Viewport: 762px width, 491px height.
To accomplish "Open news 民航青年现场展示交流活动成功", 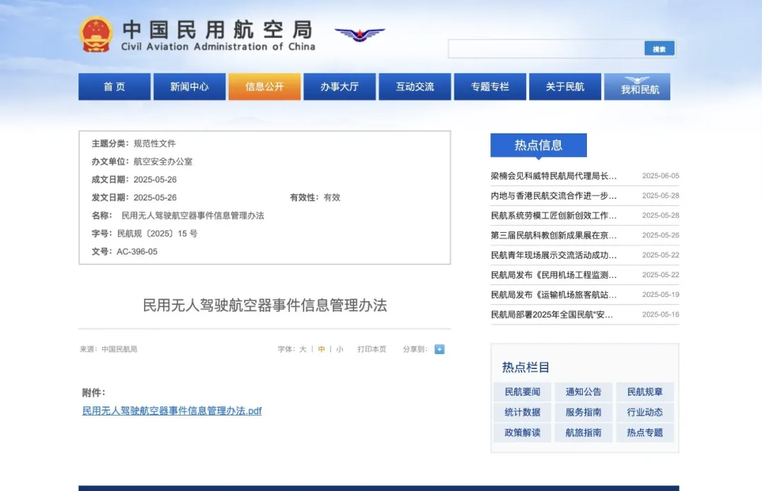I will (x=554, y=255).
